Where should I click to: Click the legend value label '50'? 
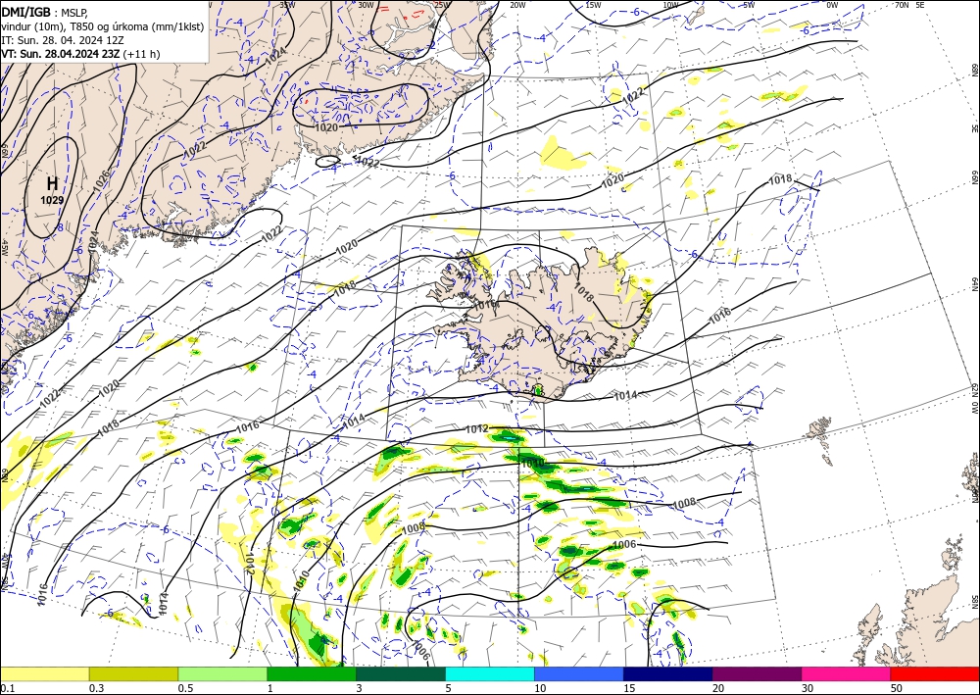(x=897, y=688)
